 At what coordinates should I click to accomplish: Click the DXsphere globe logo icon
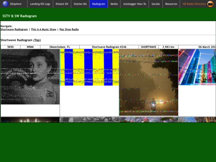[x=6, y=4]
